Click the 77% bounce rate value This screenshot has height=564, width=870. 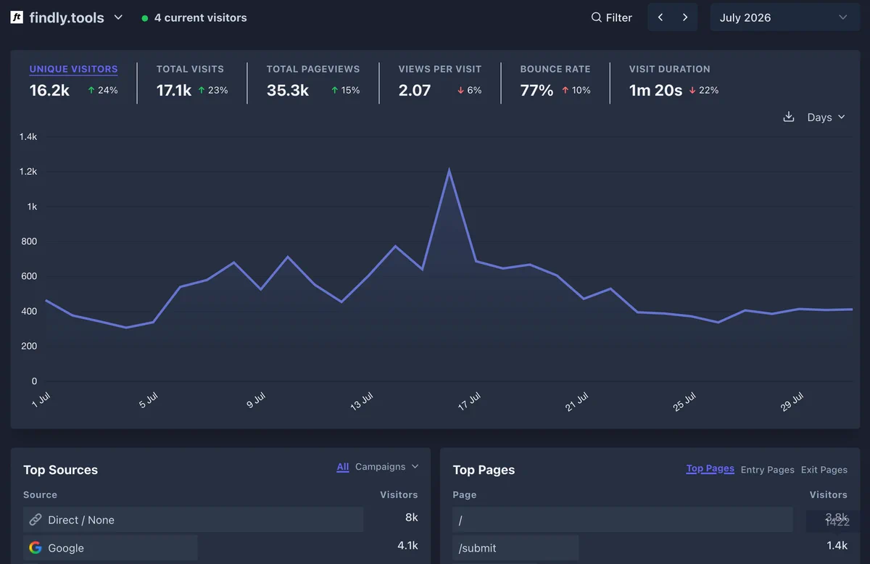pos(537,91)
